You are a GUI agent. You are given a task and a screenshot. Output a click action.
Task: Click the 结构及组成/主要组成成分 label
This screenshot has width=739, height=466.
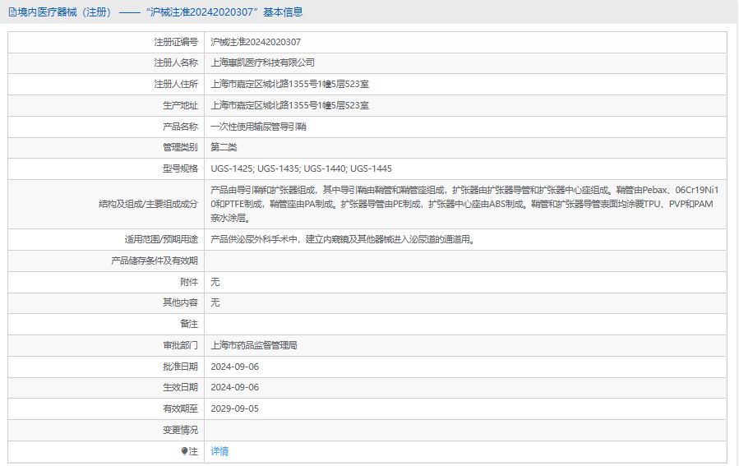[x=148, y=204]
